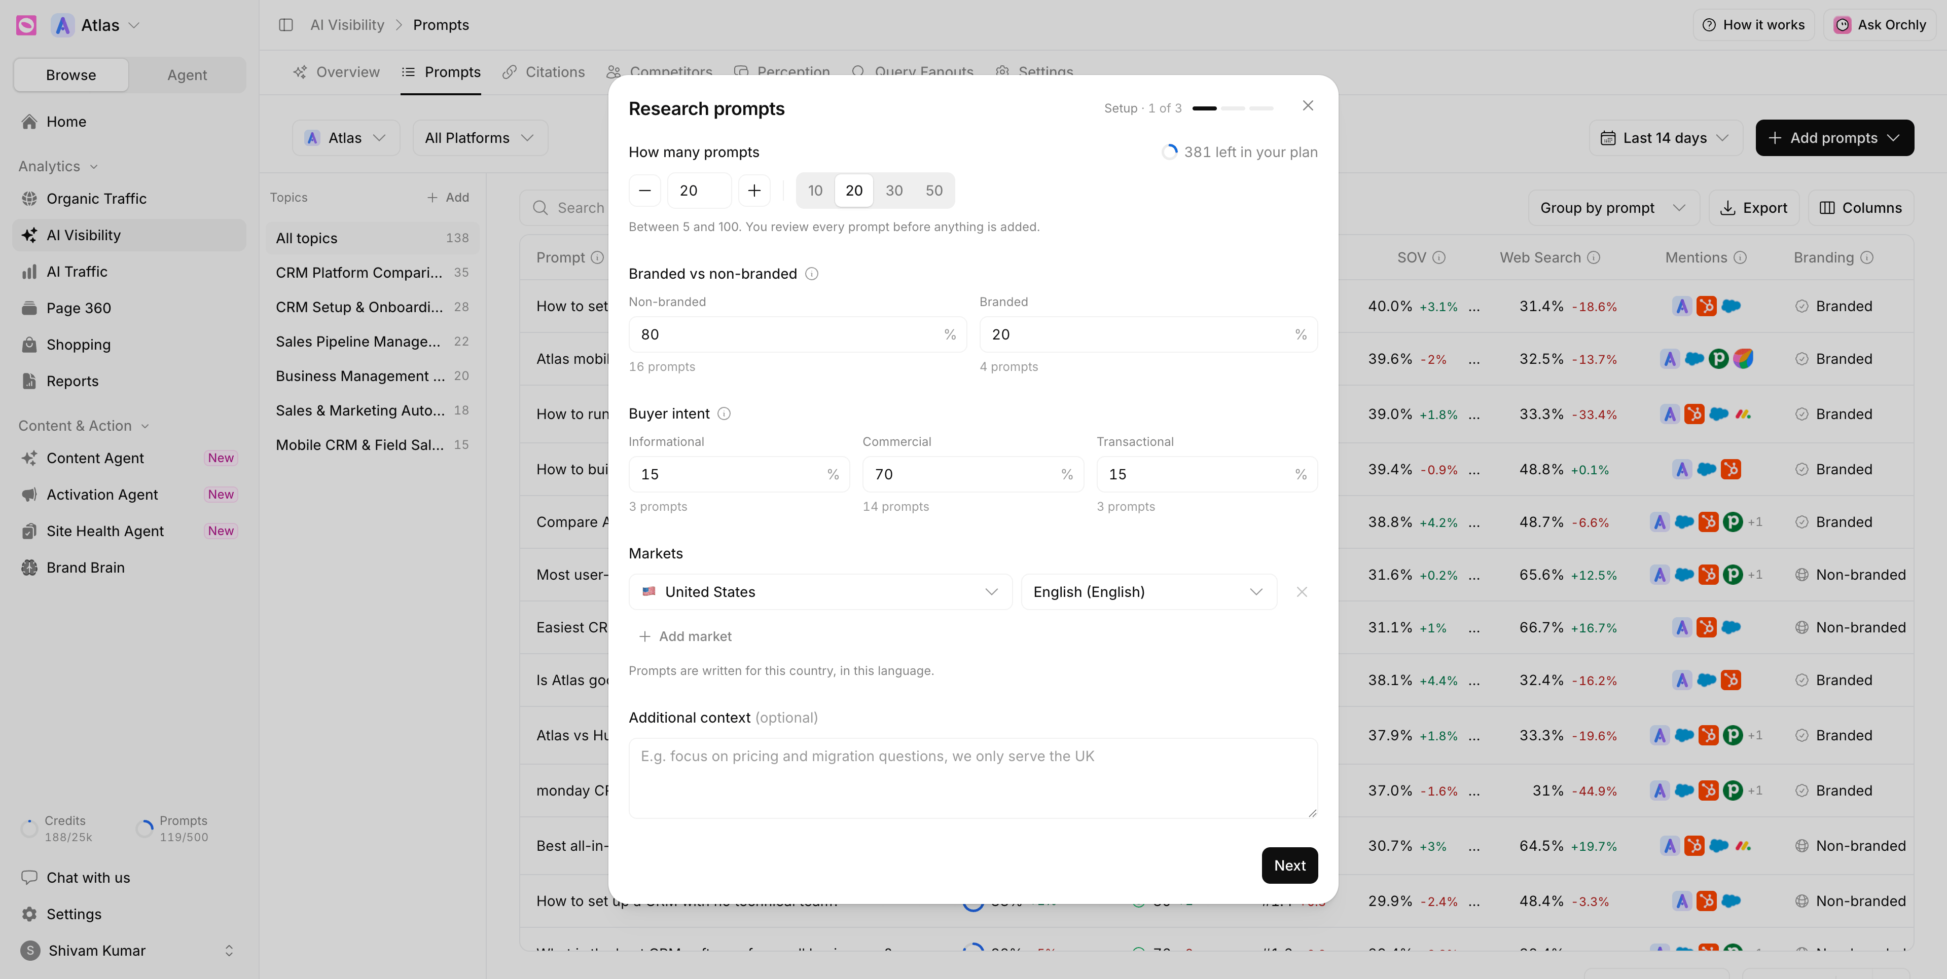This screenshot has height=979, width=1947.
Task: Select the 20 prompts preset
Action: click(854, 191)
